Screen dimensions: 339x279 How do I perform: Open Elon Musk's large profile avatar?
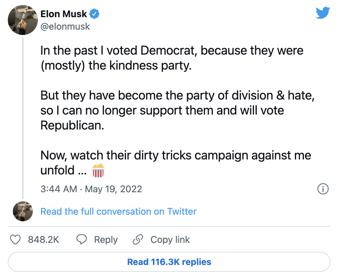[x=23, y=20]
